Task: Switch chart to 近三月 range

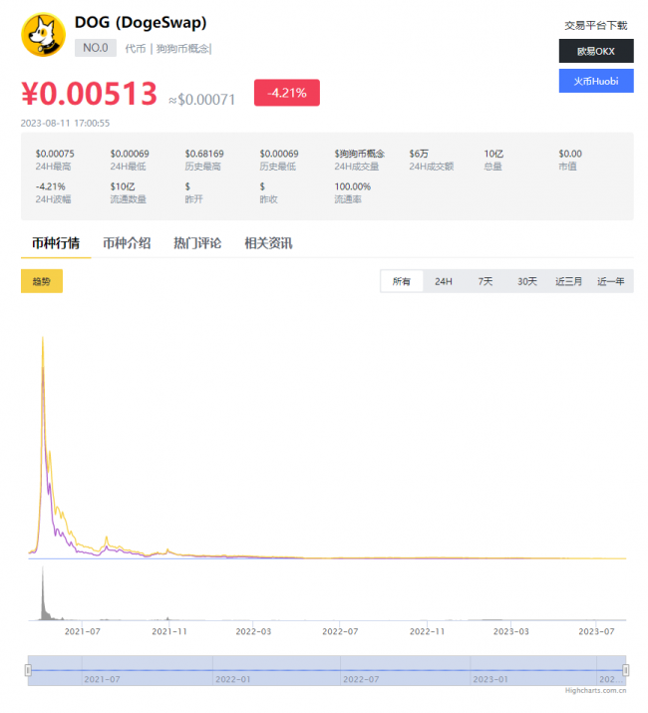Action: point(569,281)
